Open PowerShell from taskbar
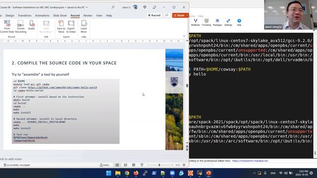The image size is (317, 178). point(154,173)
